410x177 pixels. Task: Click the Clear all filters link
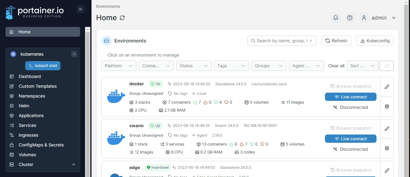pos(336,66)
